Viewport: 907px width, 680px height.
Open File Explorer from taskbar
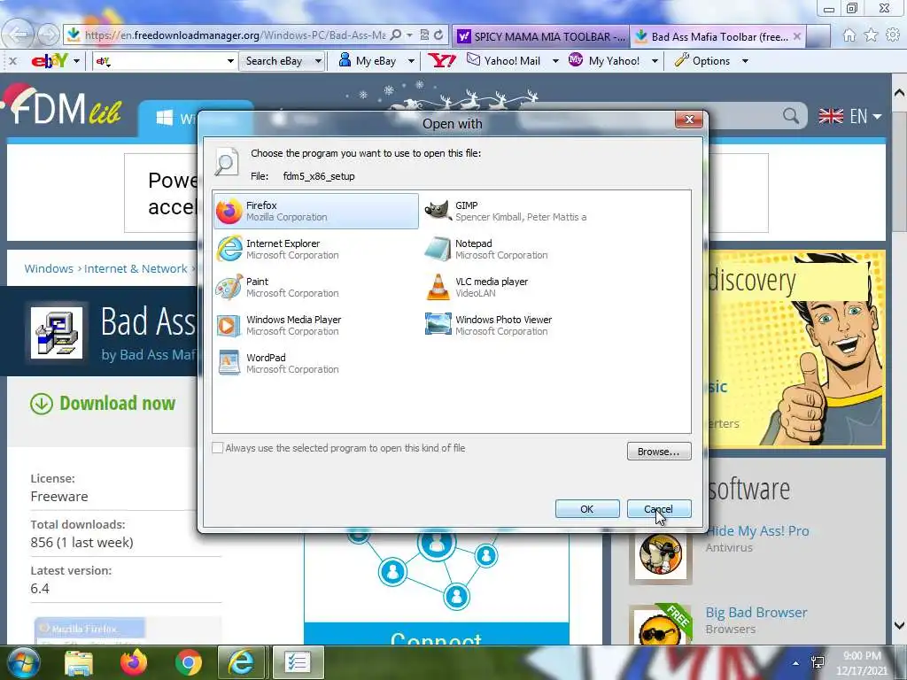[x=79, y=662]
